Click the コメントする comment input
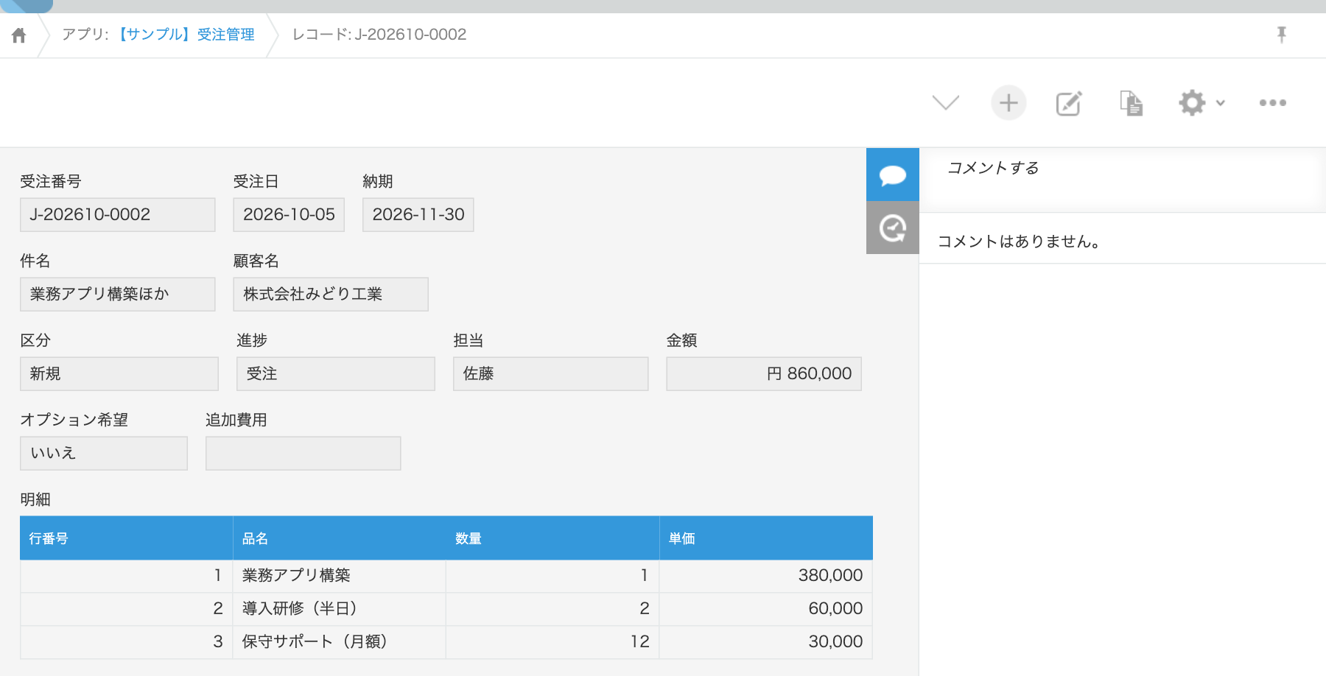The width and height of the screenshot is (1326, 676). [1123, 180]
